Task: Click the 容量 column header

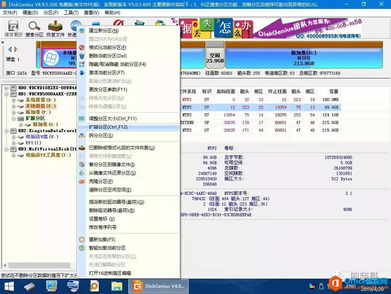Action: pos(333,91)
